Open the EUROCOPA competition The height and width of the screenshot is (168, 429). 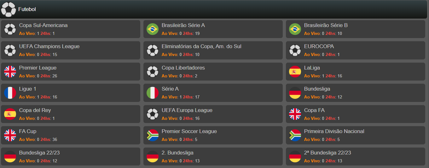pos(356,50)
